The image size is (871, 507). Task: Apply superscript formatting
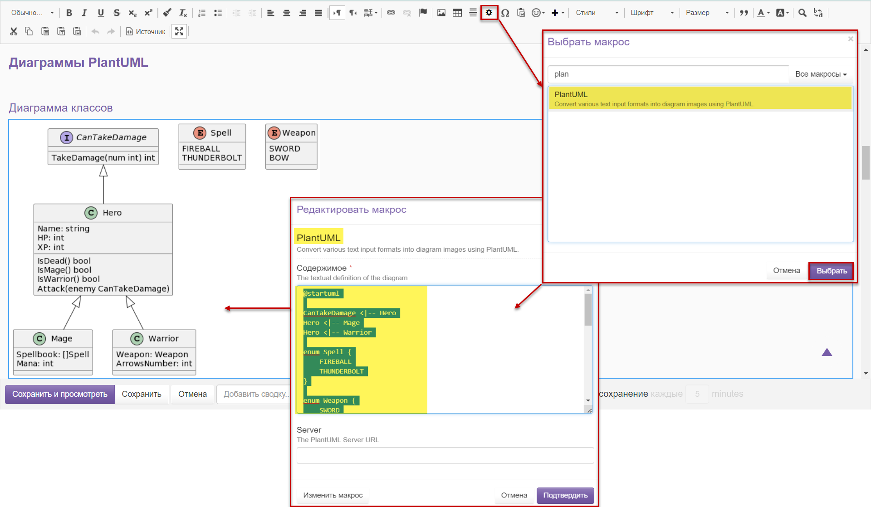pos(148,13)
